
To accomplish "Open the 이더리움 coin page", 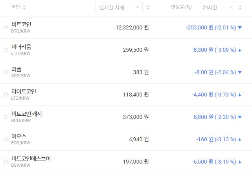I will tap(21, 47).
